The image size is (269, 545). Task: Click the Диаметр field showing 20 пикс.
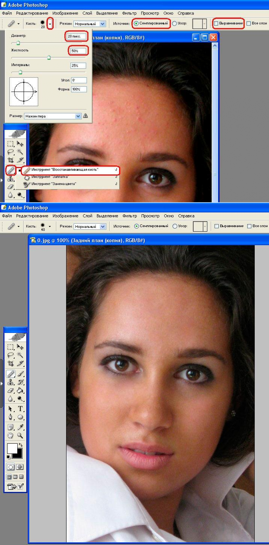point(77,36)
